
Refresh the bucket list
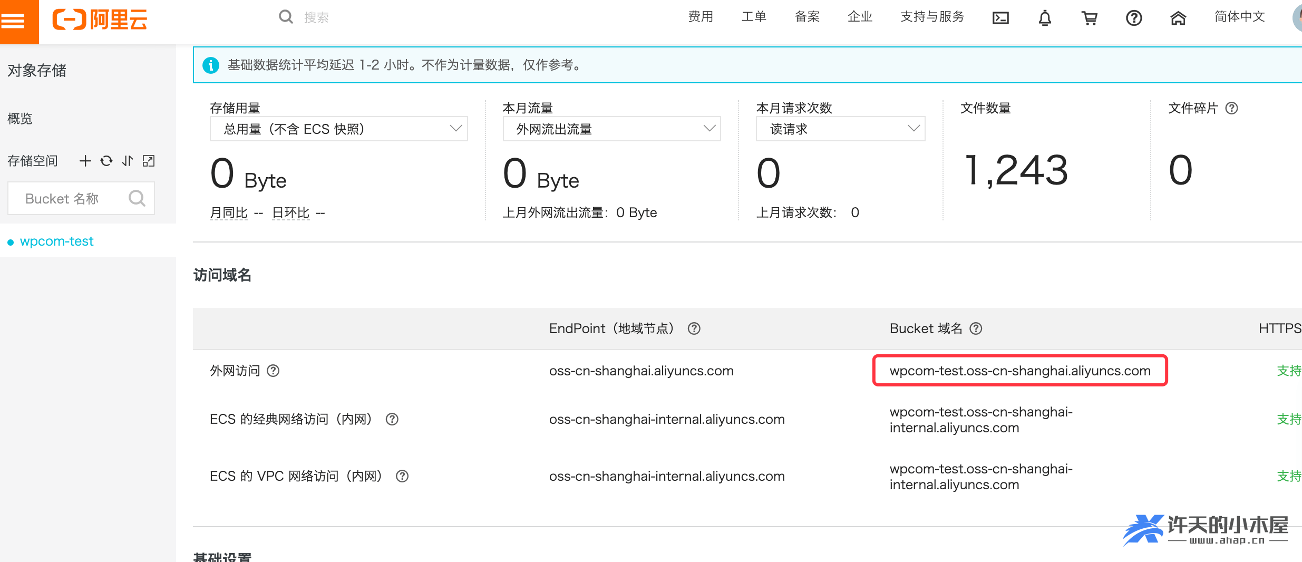(106, 161)
